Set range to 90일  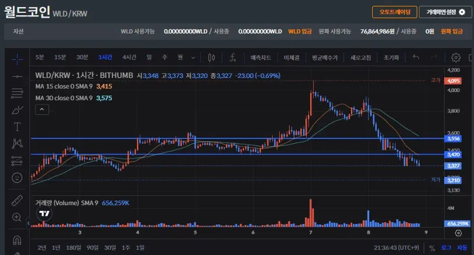(92, 248)
